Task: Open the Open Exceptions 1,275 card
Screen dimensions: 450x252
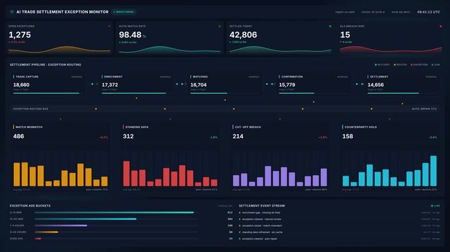Action: point(60,38)
